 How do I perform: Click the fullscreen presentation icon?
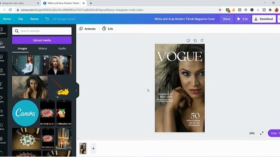[x=262, y=133]
